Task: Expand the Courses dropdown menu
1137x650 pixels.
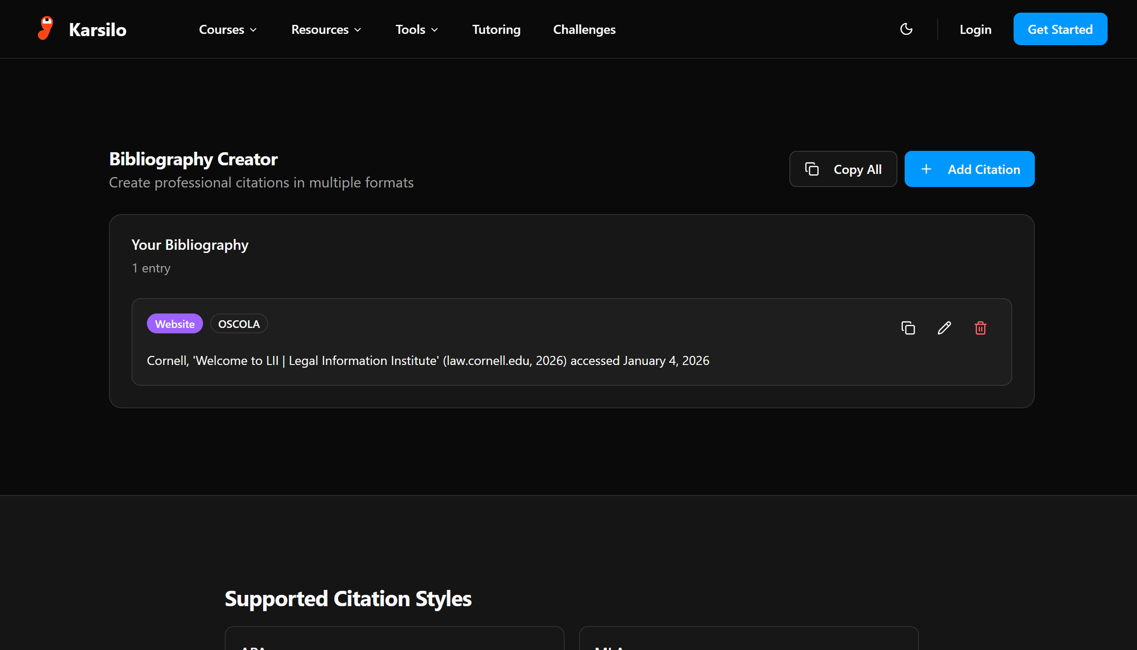Action: 227,30
